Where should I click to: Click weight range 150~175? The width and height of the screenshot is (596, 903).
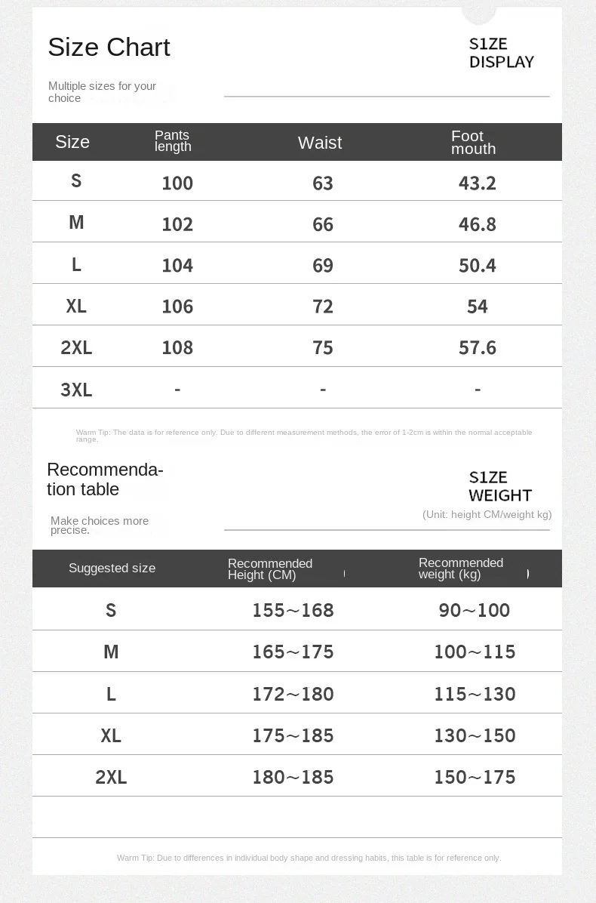tap(475, 777)
